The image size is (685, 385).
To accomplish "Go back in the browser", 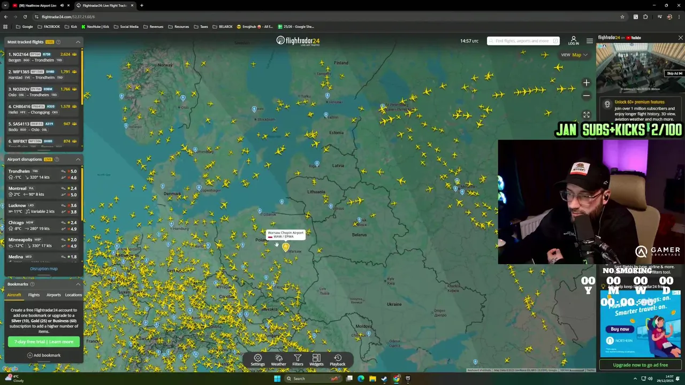I will pyautogui.click(x=5, y=17).
